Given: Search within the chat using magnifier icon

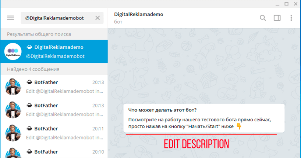Looking at the screenshot, I should tap(263, 18).
